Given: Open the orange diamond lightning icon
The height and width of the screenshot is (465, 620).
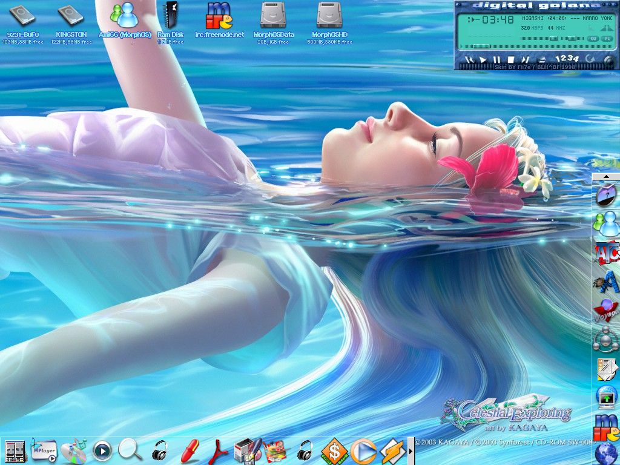Looking at the screenshot, I should pos(392,451).
